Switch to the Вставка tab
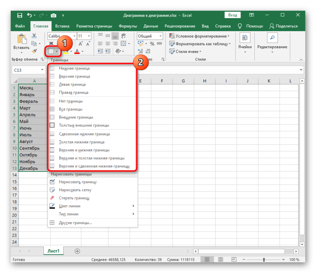316x273 pixels. point(62,26)
